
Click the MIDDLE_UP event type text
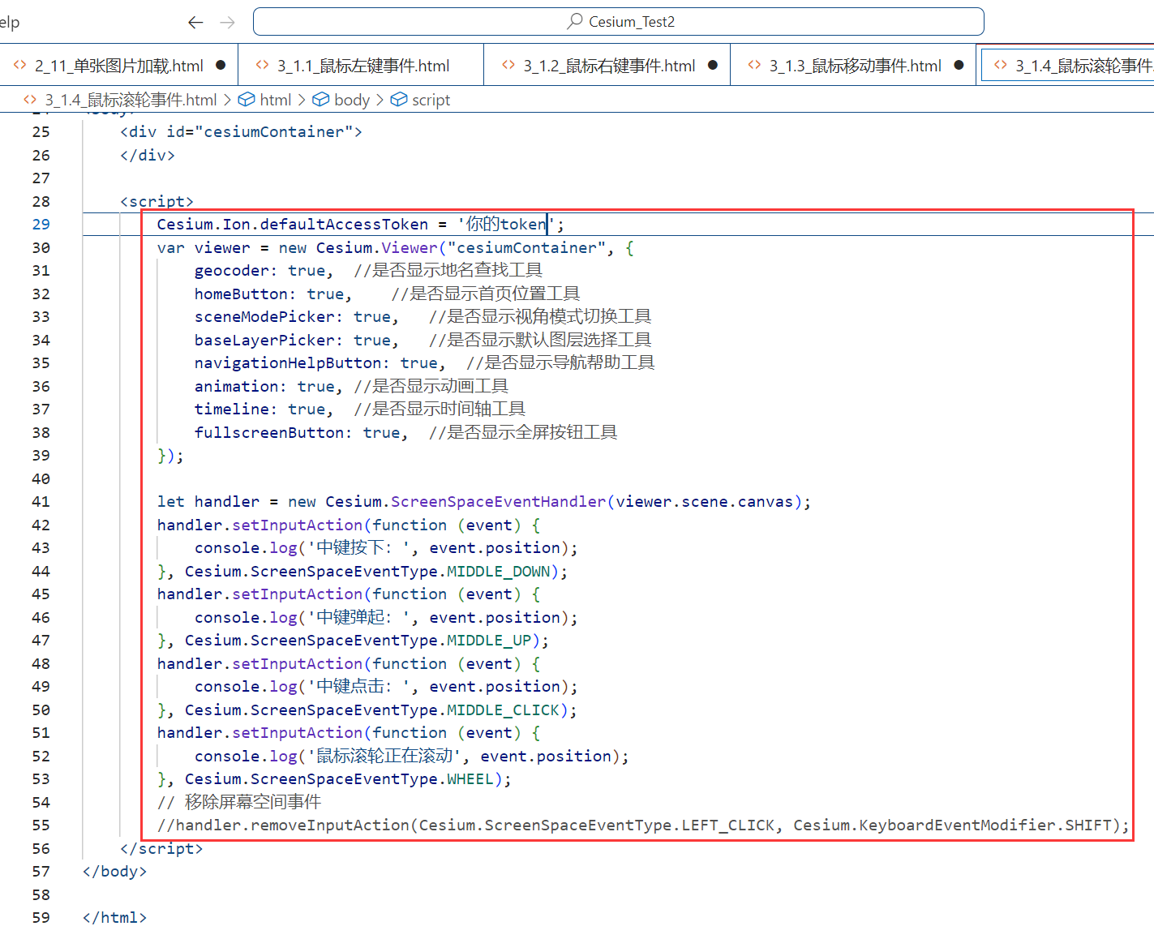click(x=489, y=641)
